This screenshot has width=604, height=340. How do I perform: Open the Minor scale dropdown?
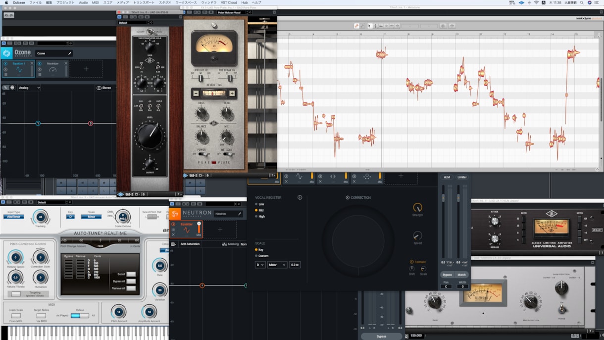pos(277,265)
